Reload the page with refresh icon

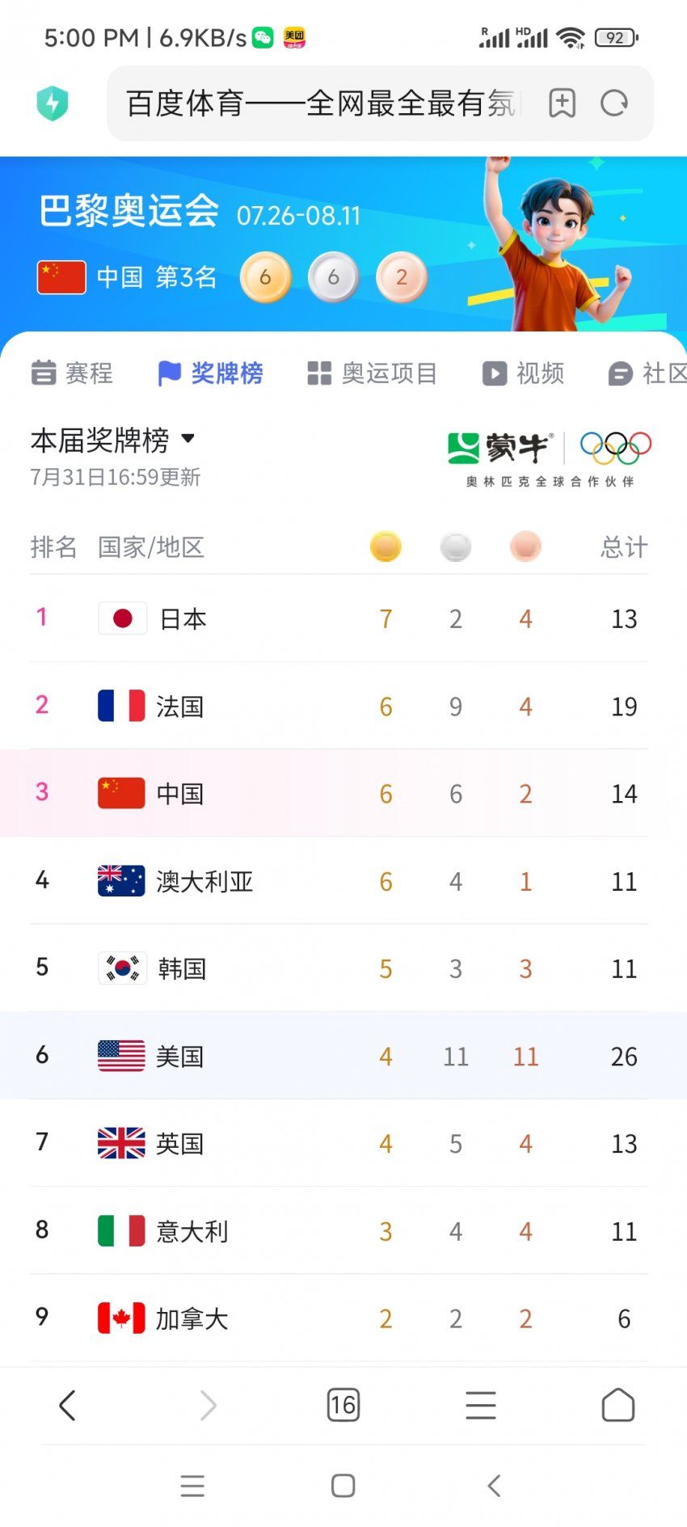(x=614, y=103)
